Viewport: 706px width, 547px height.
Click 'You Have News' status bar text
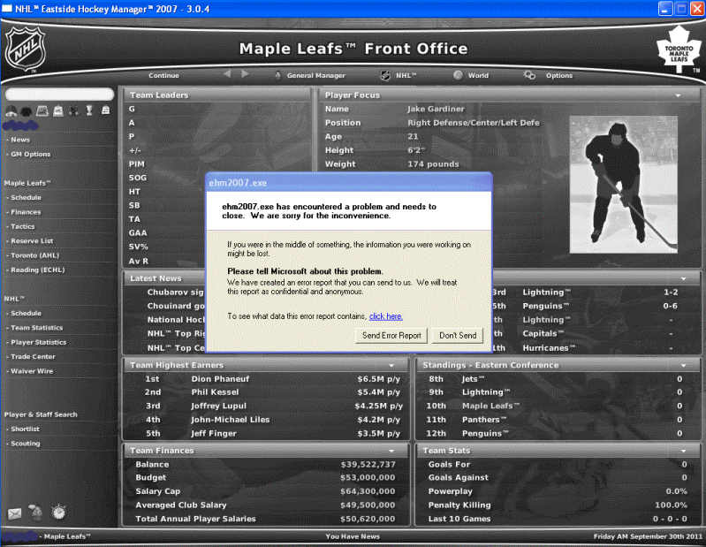click(x=353, y=536)
